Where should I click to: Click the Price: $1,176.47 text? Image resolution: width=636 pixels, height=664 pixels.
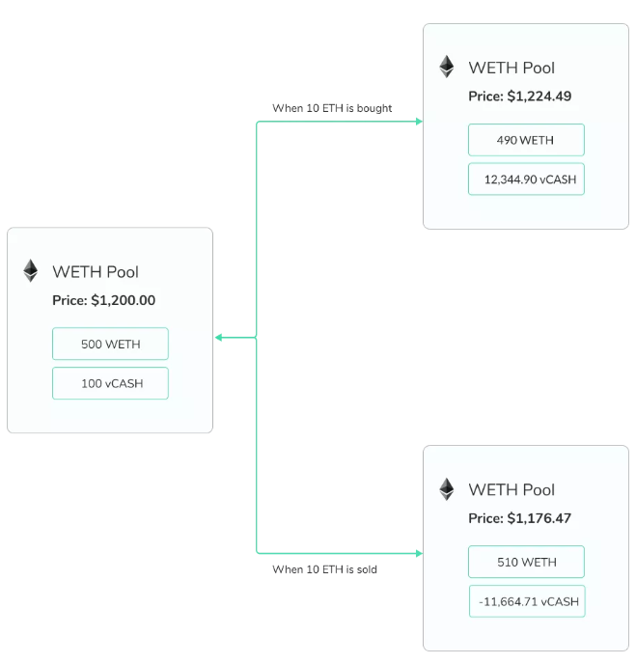pyautogui.click(x=520, y=518)
